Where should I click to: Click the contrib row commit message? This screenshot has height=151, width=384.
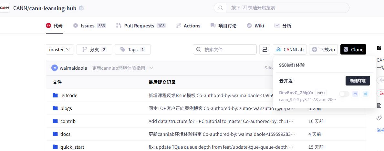tap(221, 121)
